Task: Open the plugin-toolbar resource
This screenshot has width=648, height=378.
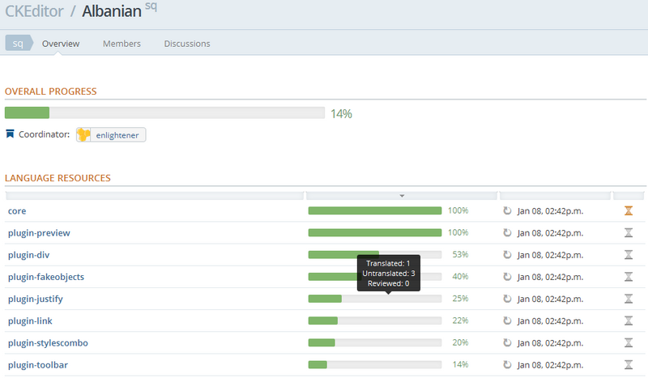Action: pos(37,365)
